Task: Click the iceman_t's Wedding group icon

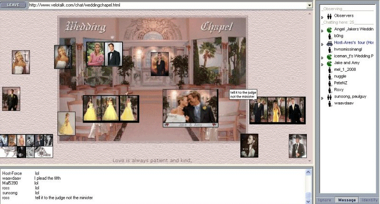Action: pos(329,56)
